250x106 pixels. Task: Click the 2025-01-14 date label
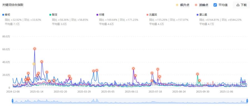coord(36,92)
